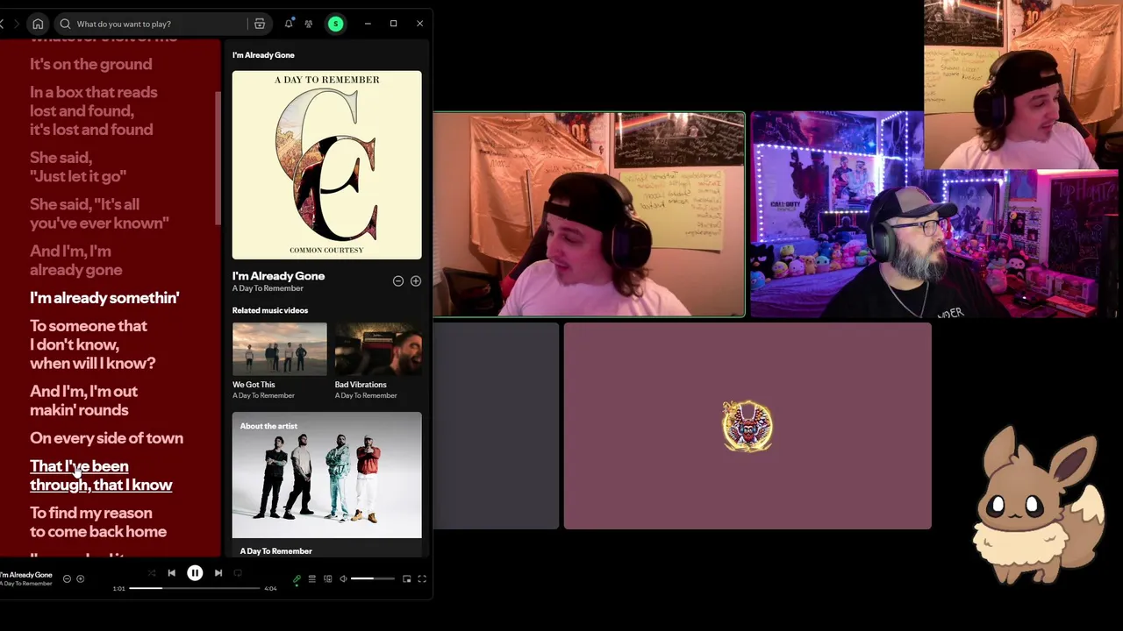Select the empty grey call tile
1123x631 pixels.
(x=496, y=426)
